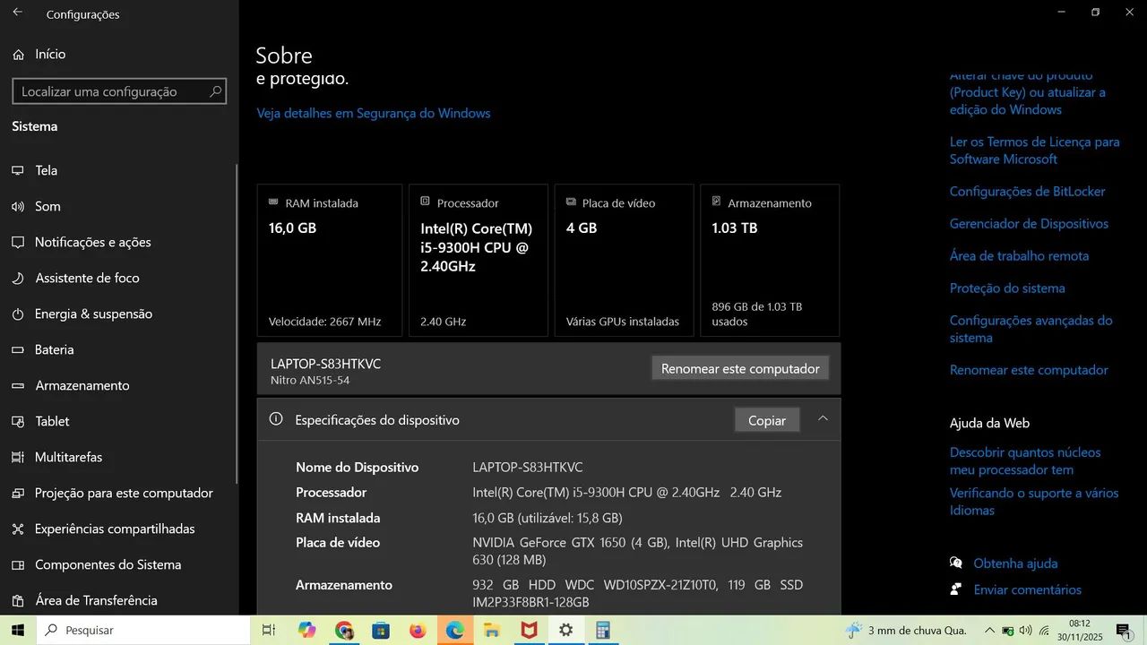Click the Tablet icon in sidebar

click(17, 421)
